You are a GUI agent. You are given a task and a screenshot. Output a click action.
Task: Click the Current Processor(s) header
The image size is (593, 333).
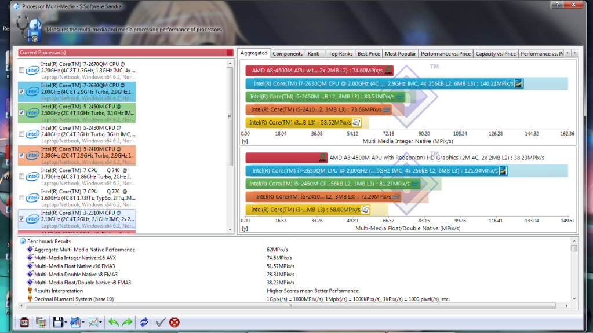[x=126, y=53]
